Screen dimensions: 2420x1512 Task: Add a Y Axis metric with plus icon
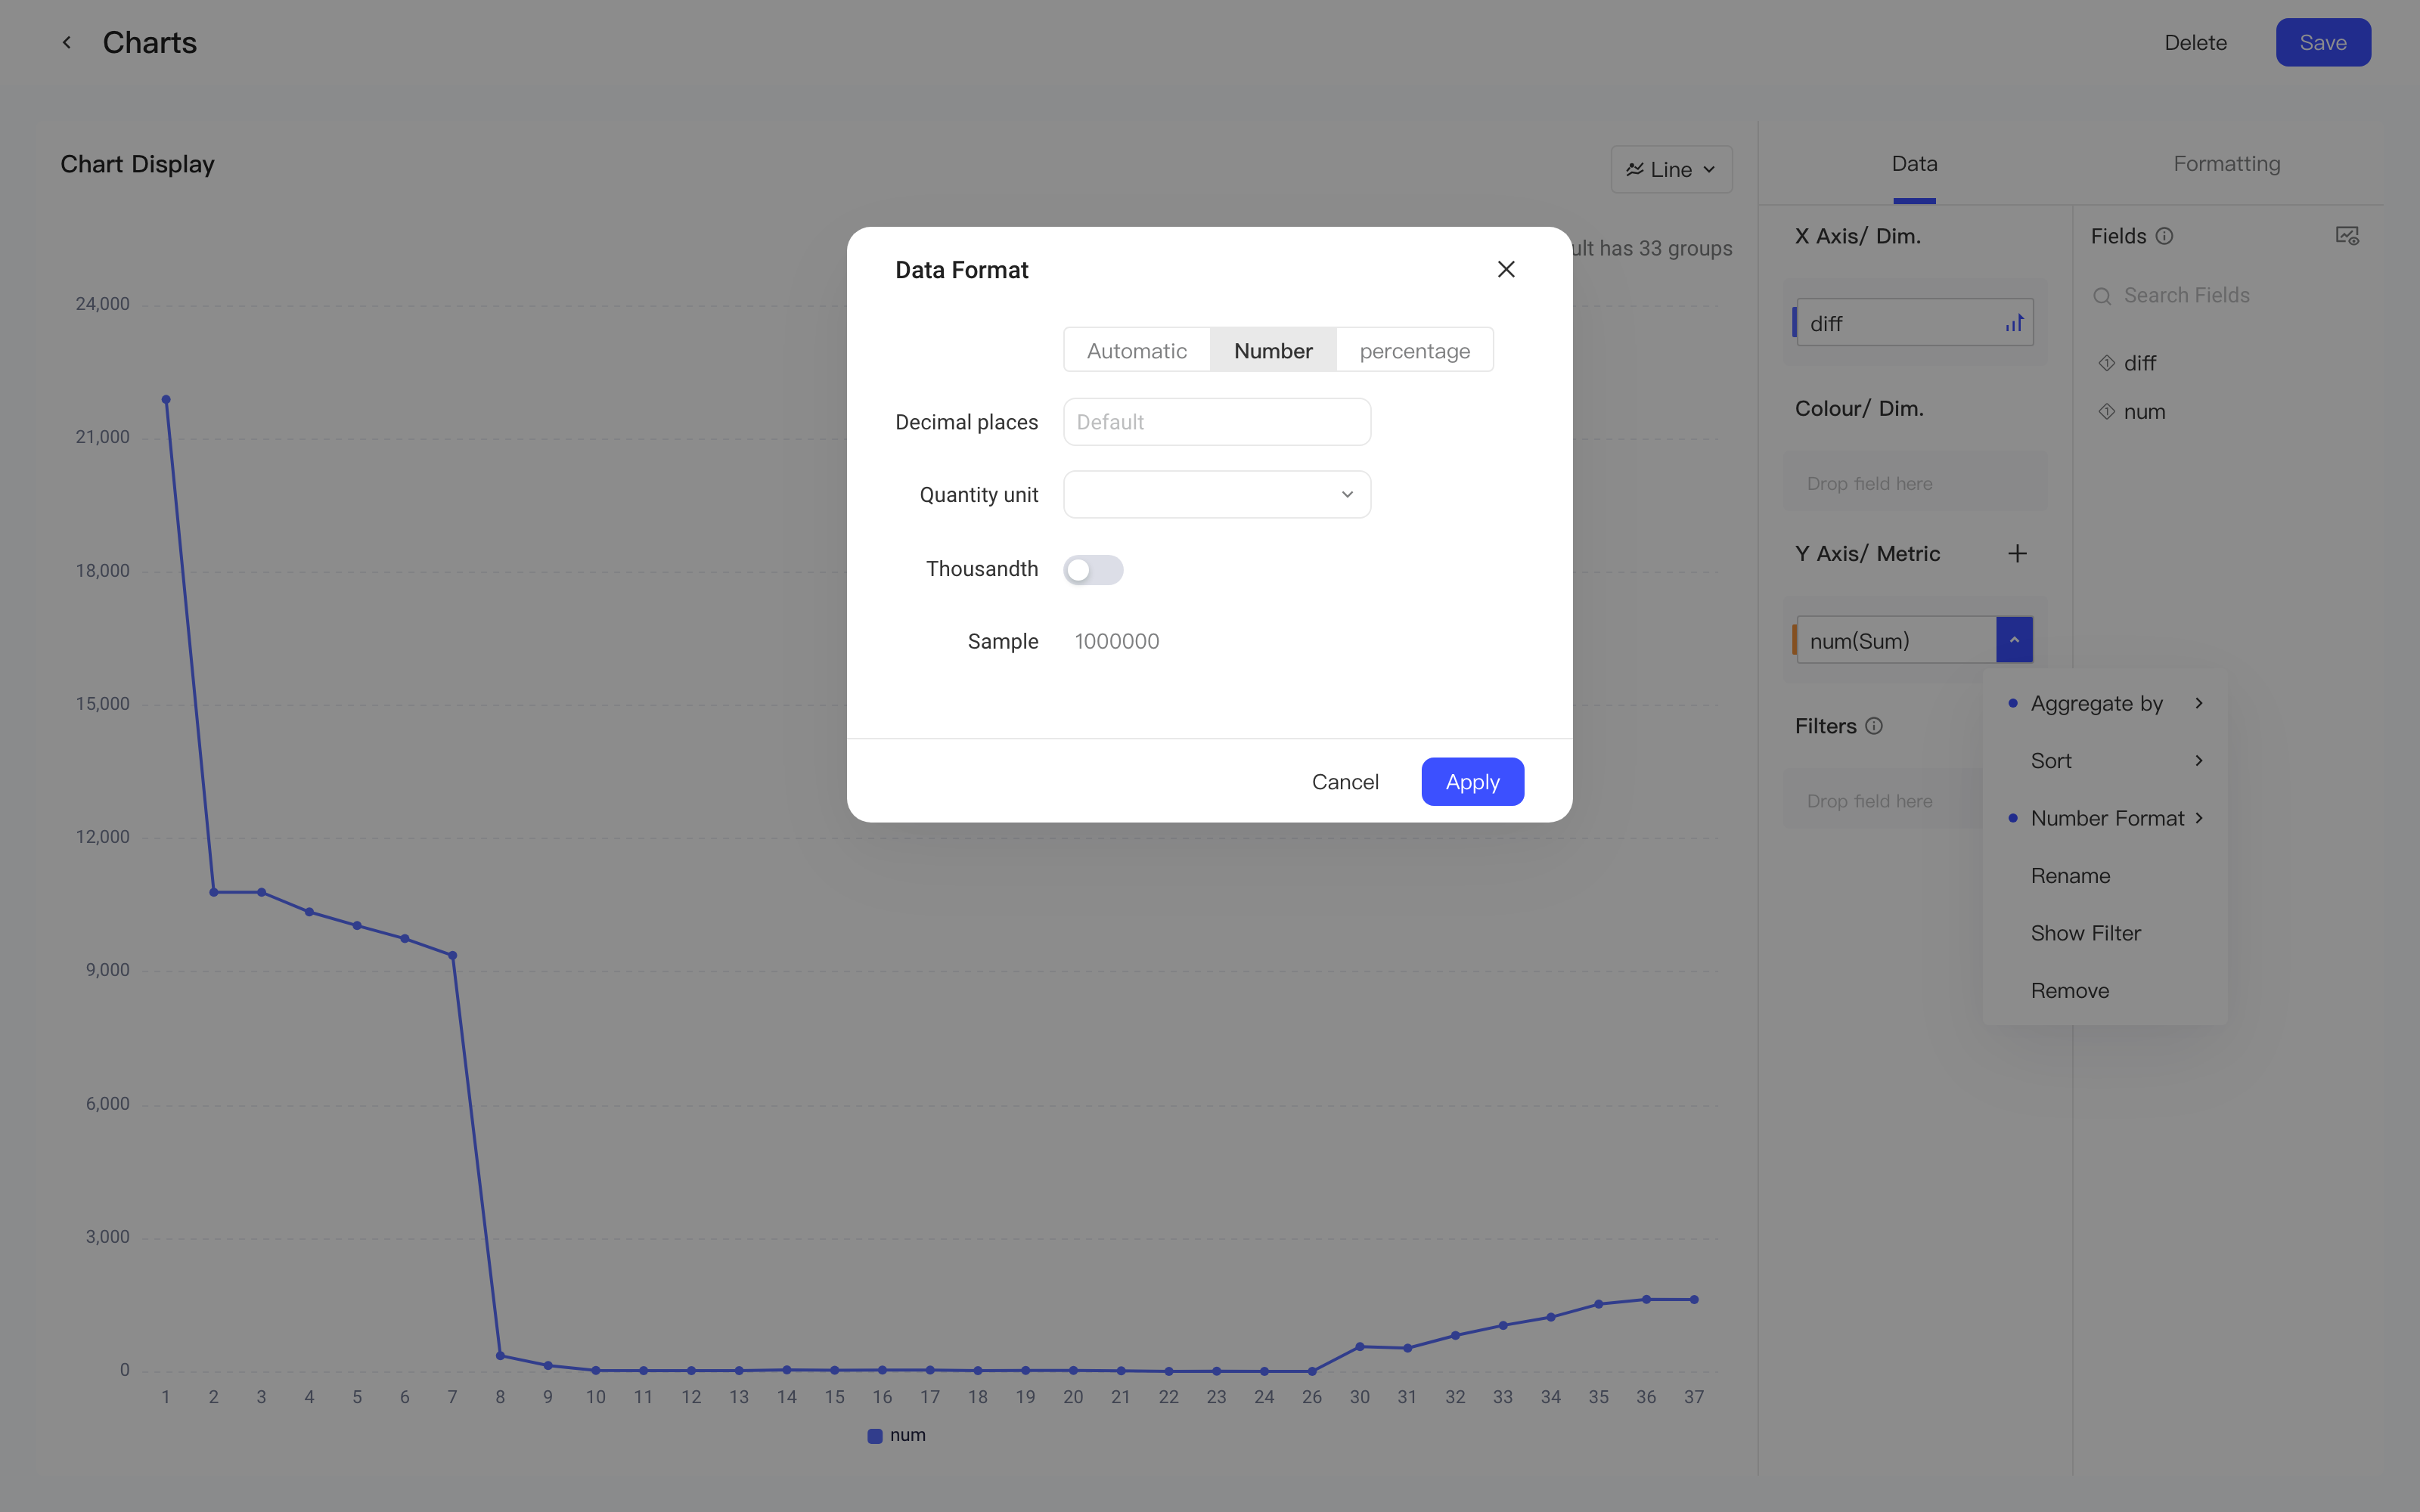click(2017, 553)
